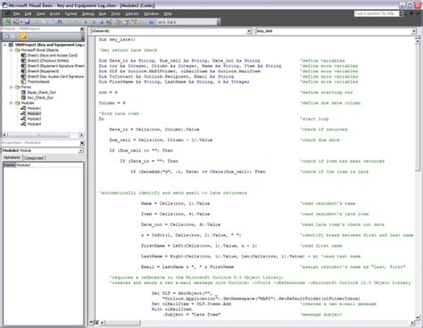This screenshot has width=423, height=328.
Task: Toggle Folders icon in Project panel
Action: (x=24, y=37)
